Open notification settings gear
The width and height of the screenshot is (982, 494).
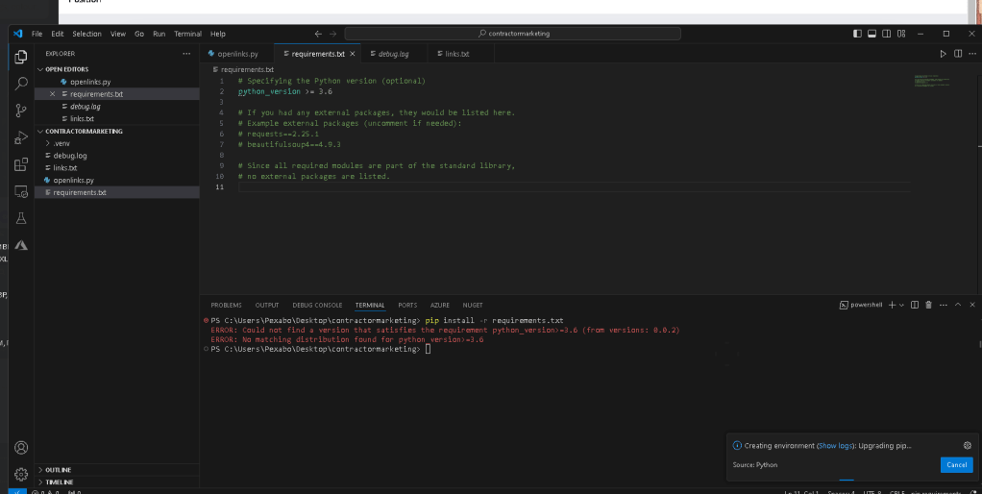[x=967, y=446]
